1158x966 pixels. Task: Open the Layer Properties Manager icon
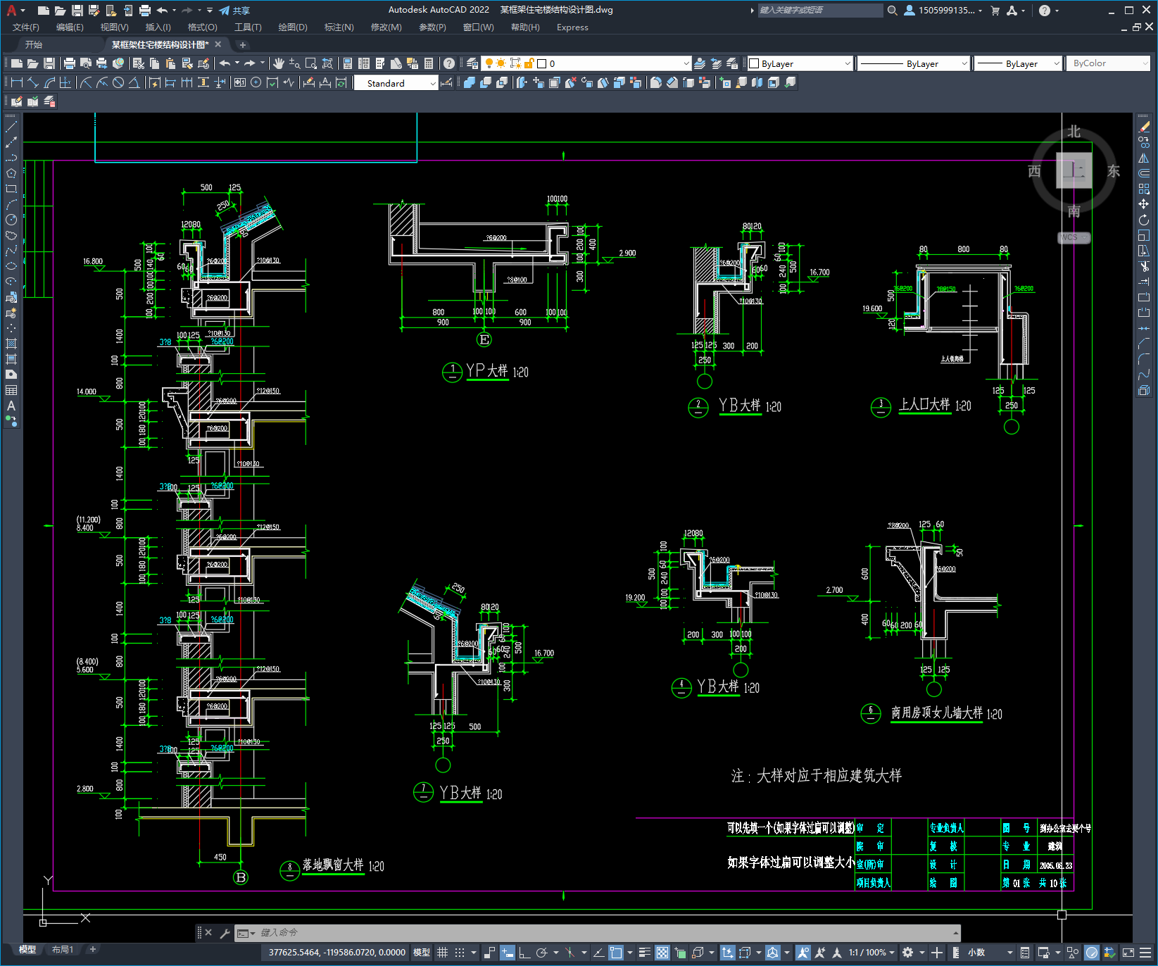click(472, 63)
